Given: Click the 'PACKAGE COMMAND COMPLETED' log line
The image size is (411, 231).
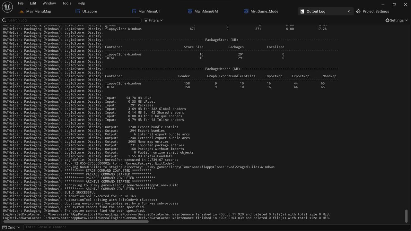Looking at the screenshot, I should [79, 178].
